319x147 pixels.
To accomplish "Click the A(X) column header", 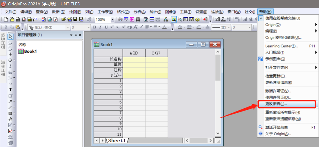I will pyautogui.click(x=134, y=53).
